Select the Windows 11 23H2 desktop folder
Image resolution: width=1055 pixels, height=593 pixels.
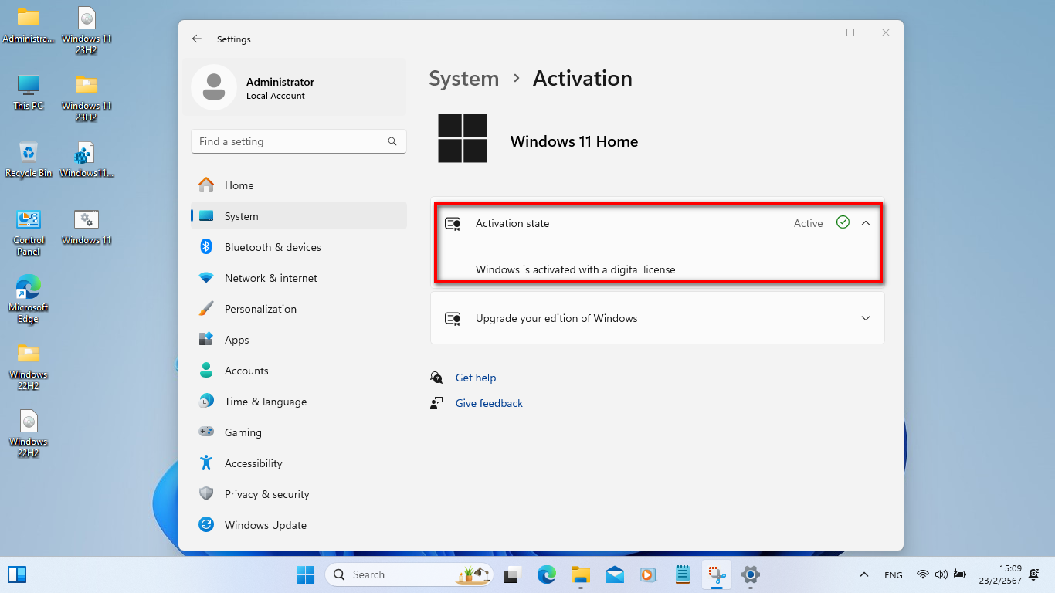point(87,97)
